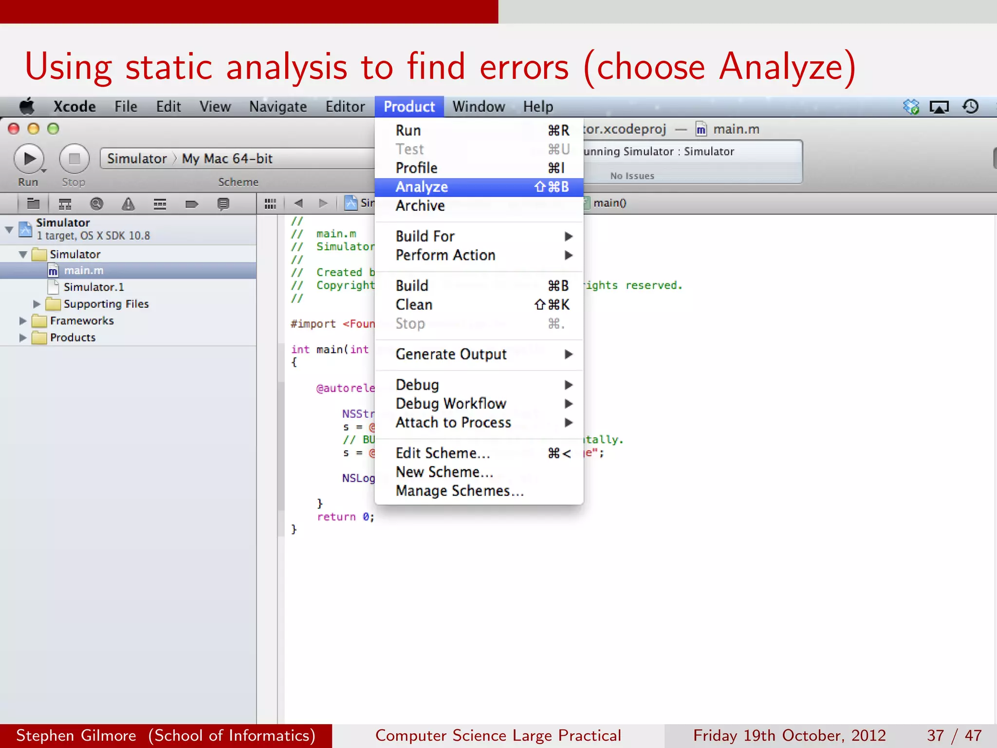Choose Profile from the Product menu
The image size is (997, 748).
click(479, 168)
